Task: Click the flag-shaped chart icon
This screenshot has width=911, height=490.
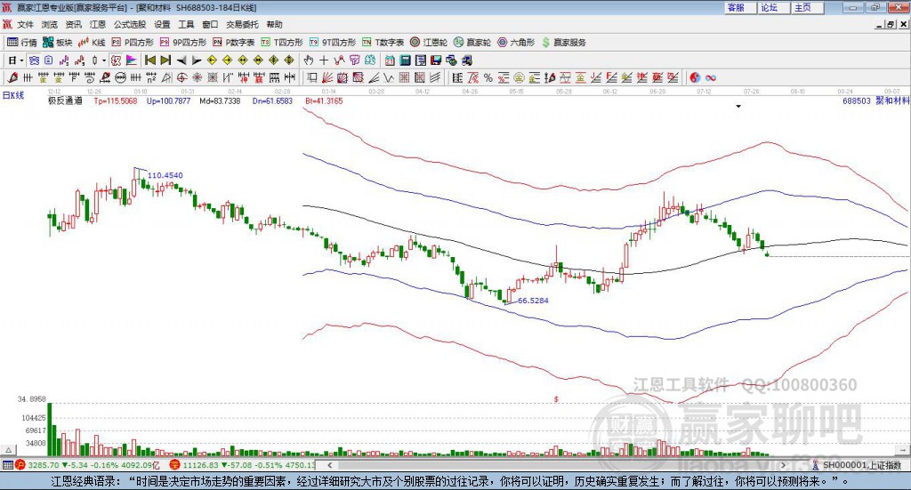Action: 132,60
